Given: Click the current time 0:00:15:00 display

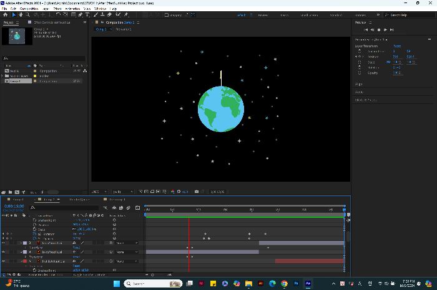Looking at the screenshot, I should [14, 207].
